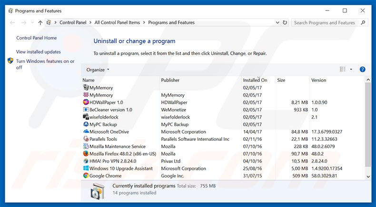Refresh the Programs and Features list
376x207 pixels.
285,22
